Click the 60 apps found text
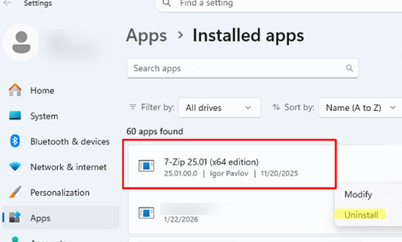The height and width of the screenshot is (242, 402). (155, 131)
